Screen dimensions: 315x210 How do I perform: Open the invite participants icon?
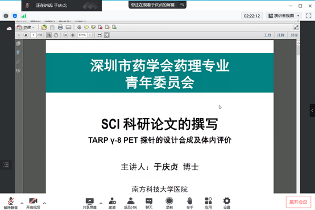click(x=112, y=203)
